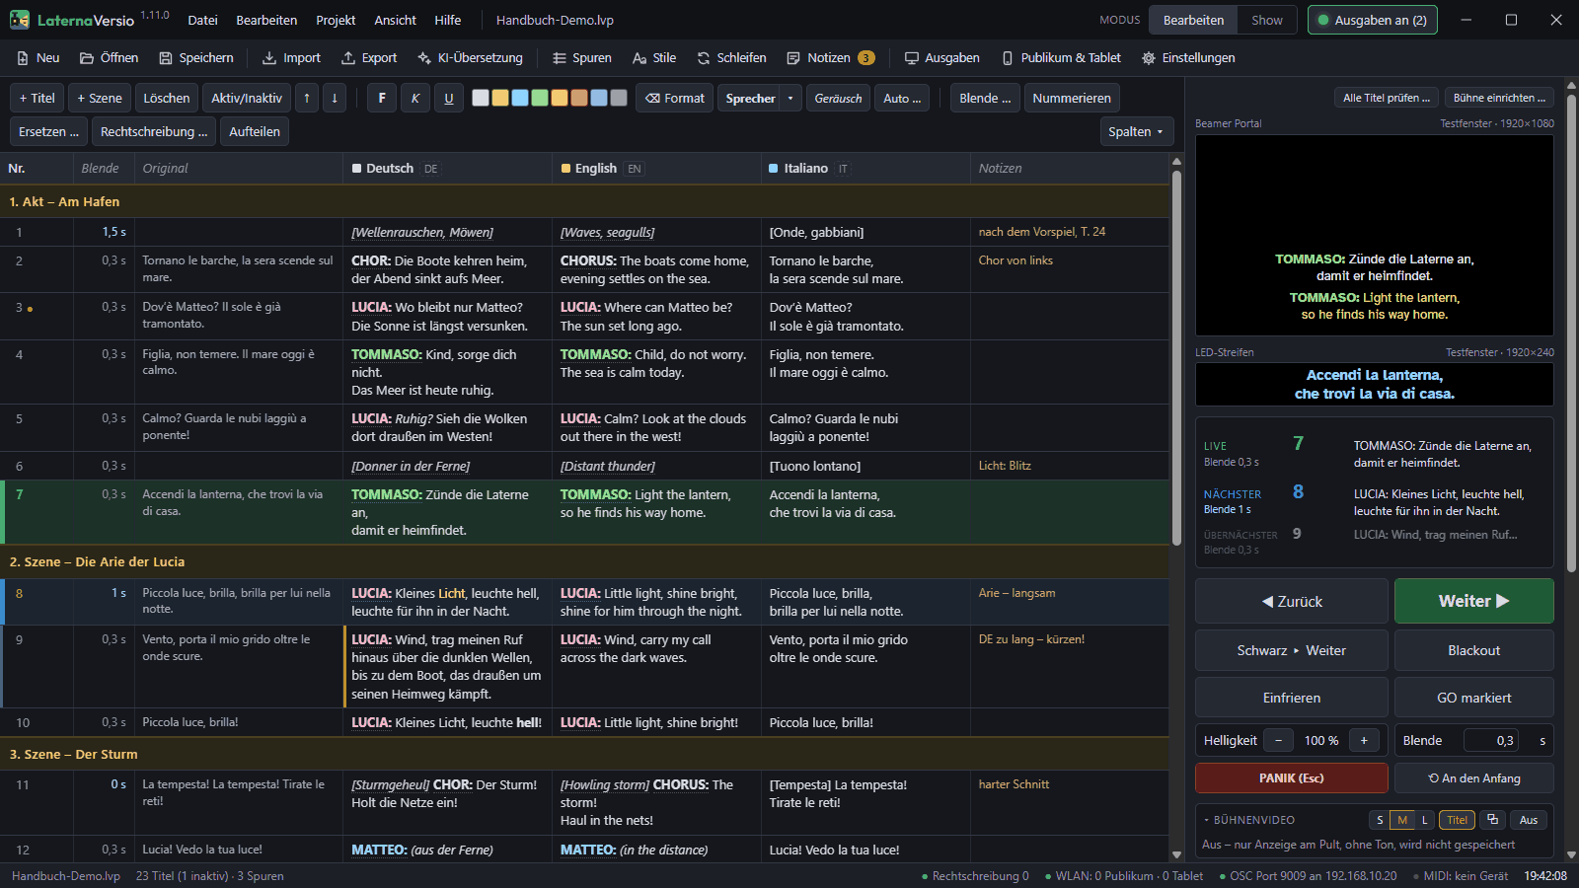Image resolution: width=1579 pixels, height=888 pixels.
Task: Open the Rechtschreibung ... options
Action: 154,132
